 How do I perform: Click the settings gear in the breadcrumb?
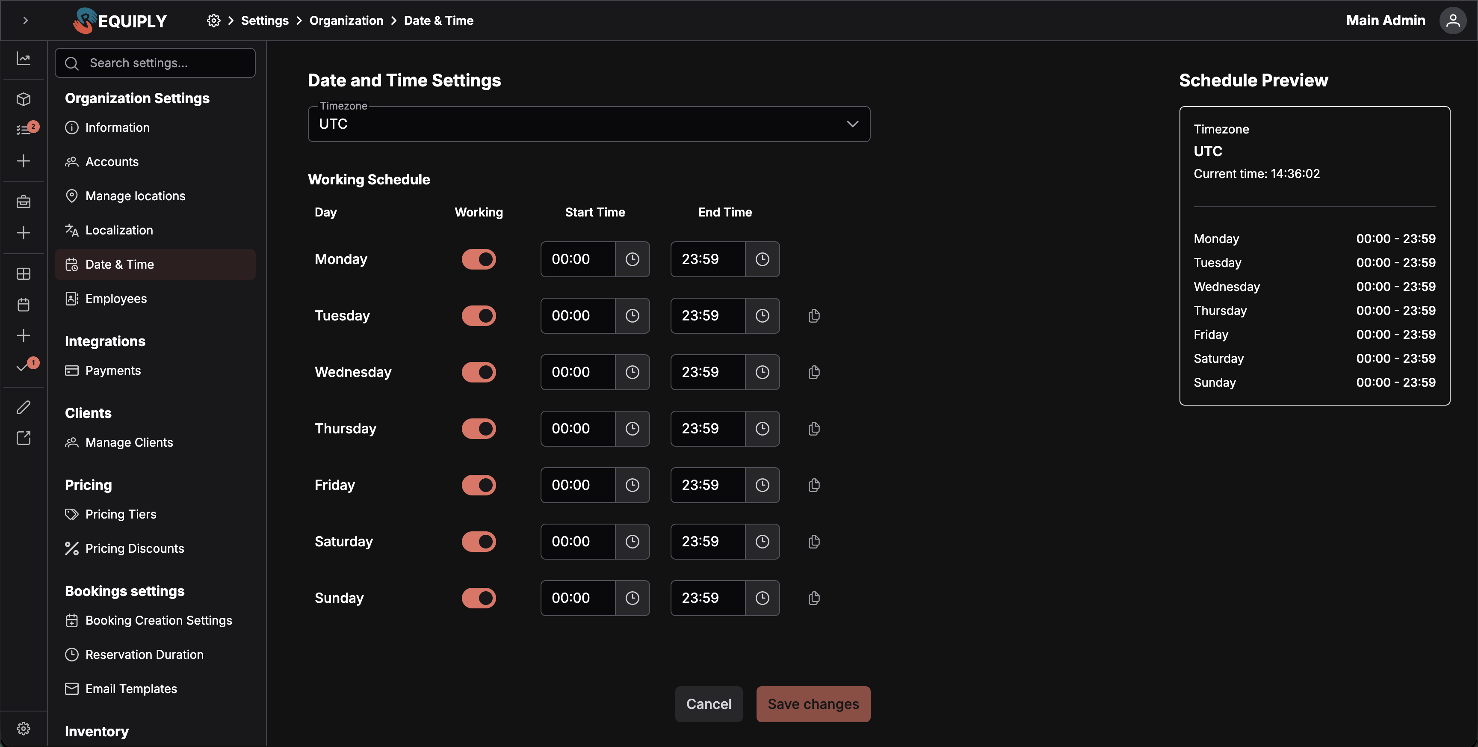(x=213, y=21)
